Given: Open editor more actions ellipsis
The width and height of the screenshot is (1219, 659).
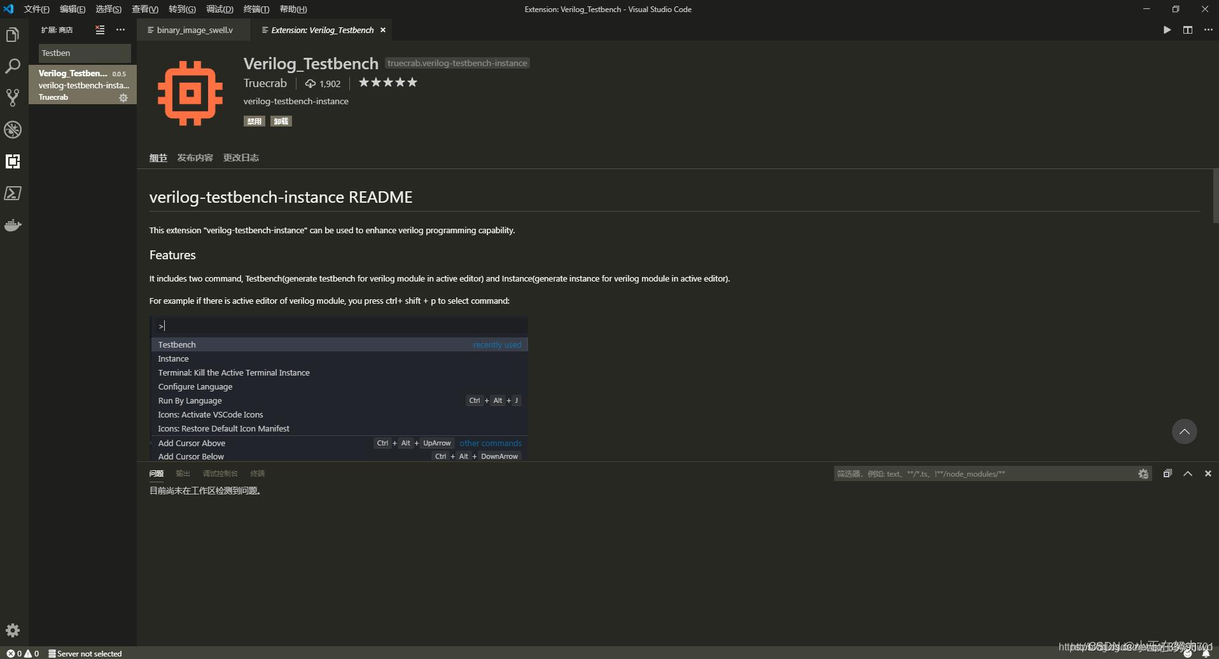Looking at the screenshot, I should (x=1208, y=30).
